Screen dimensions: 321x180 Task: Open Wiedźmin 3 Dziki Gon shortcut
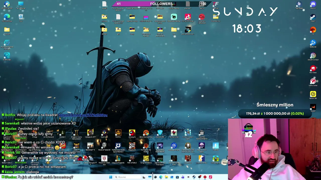[104, 160]
